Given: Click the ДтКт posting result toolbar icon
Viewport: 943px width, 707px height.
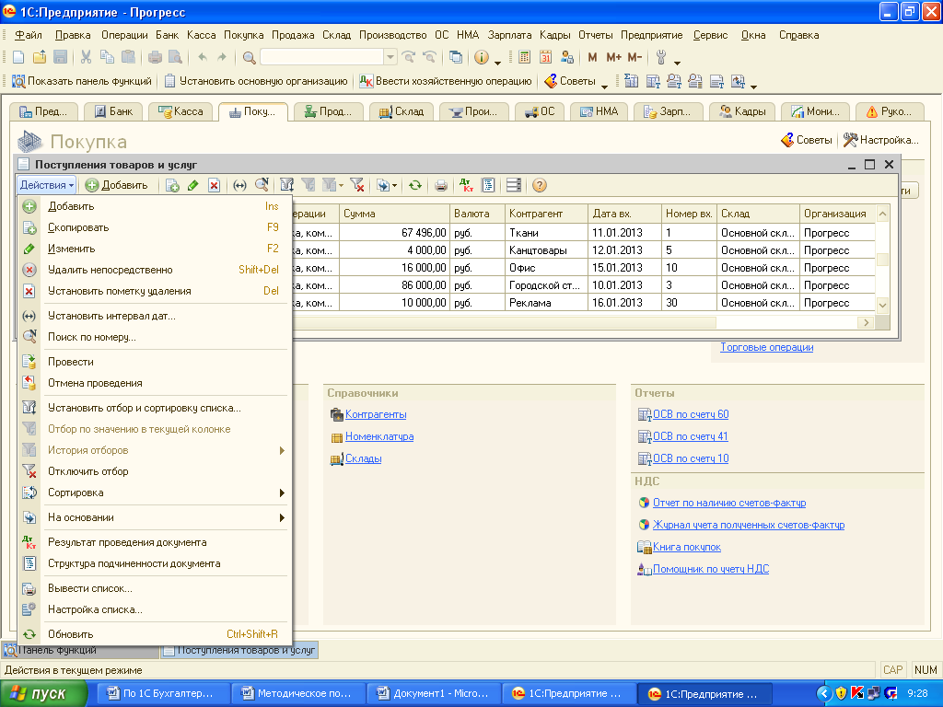Looking at the screenshot, I should click(466, 185).
